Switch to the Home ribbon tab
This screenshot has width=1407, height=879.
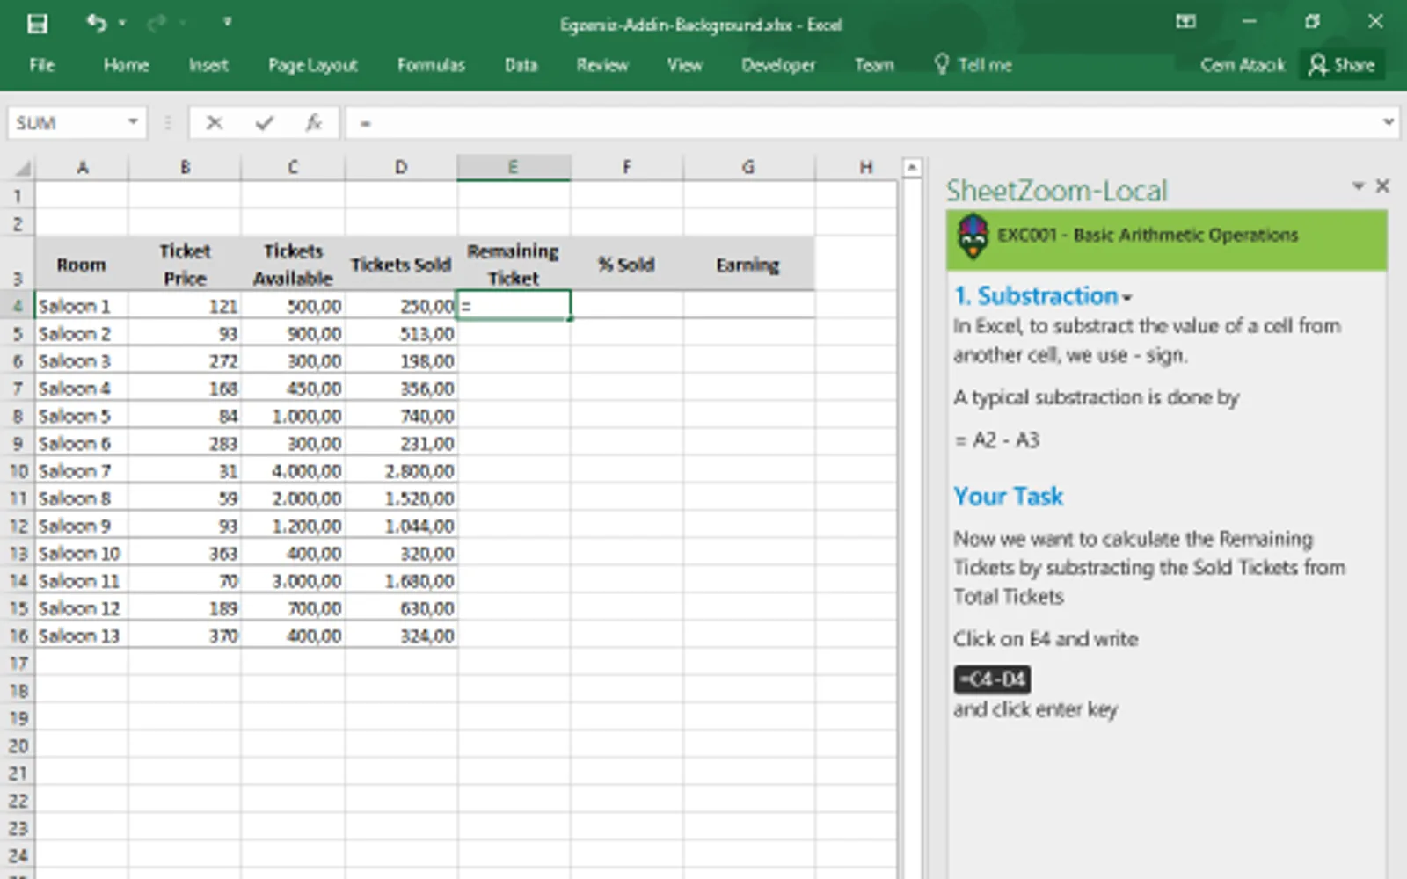(x=126, y=65)
